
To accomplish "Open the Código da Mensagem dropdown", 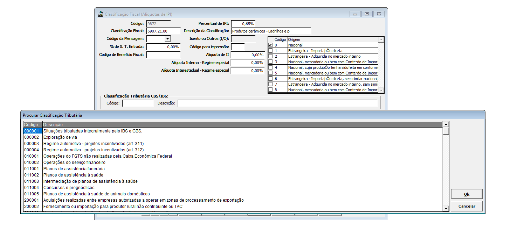I will click(167, 39).
